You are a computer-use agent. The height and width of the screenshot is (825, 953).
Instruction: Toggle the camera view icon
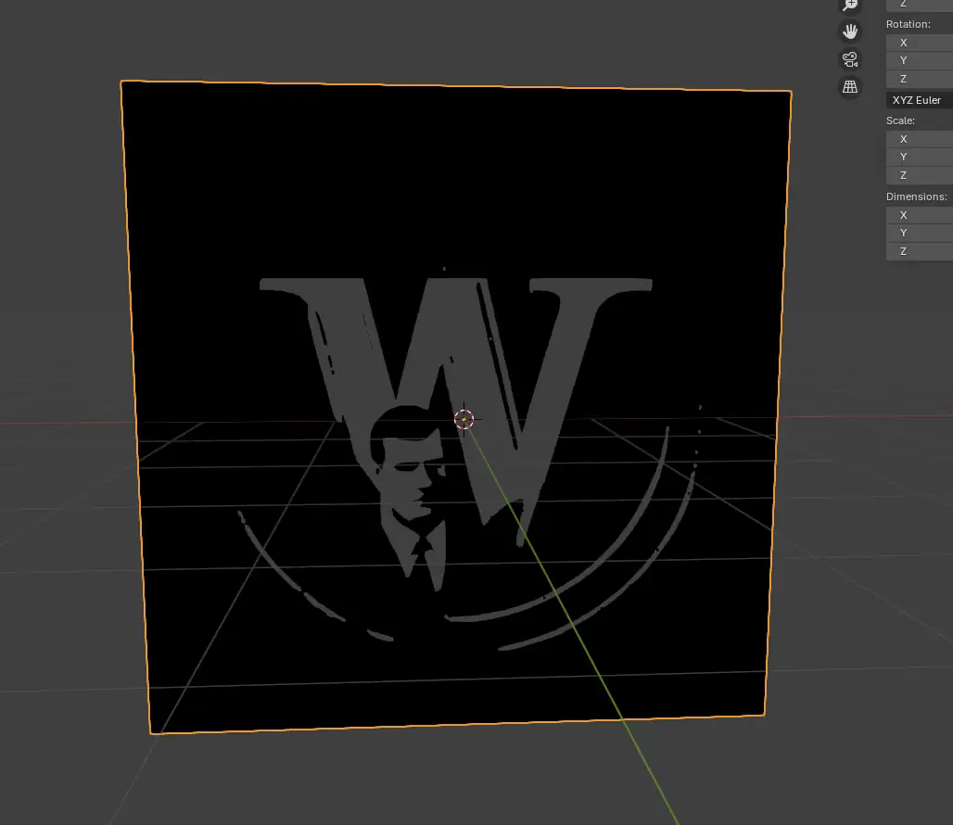(849, 59)
